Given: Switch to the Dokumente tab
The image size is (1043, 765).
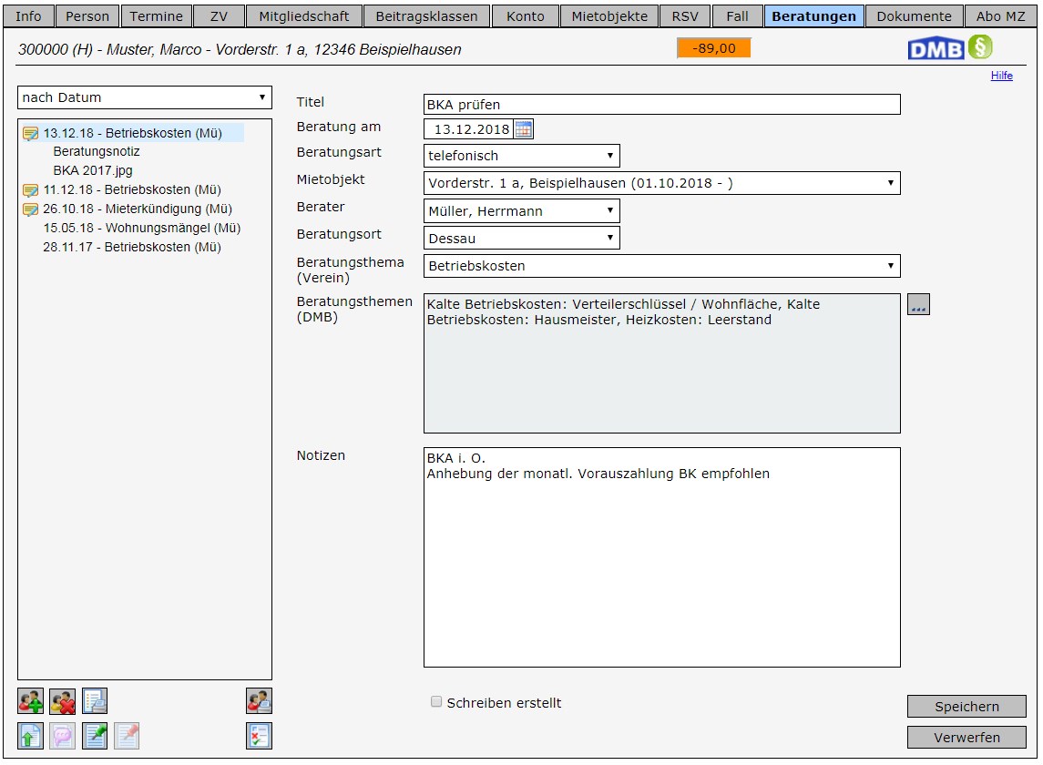Looking at the screenshot, I should [x=914, y=16].
